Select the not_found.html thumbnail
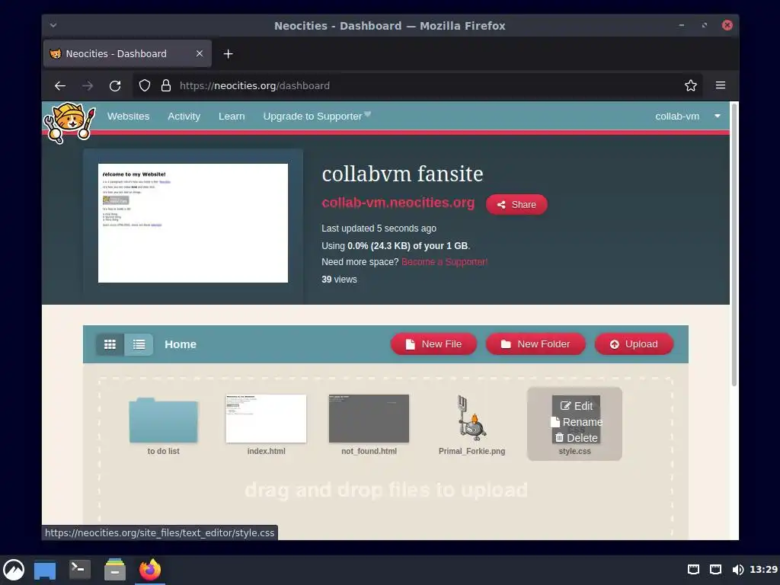The image size is (780, 585). pyautogui.click(x=369, y=418)
